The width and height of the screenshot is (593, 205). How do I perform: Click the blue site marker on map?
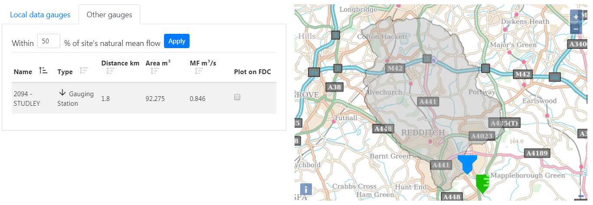click(467, 163)
